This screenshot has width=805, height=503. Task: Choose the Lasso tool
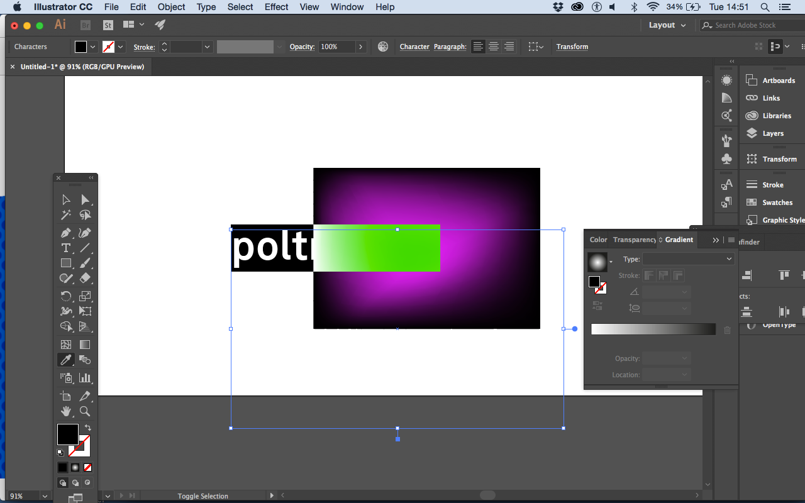coord(85,215)
